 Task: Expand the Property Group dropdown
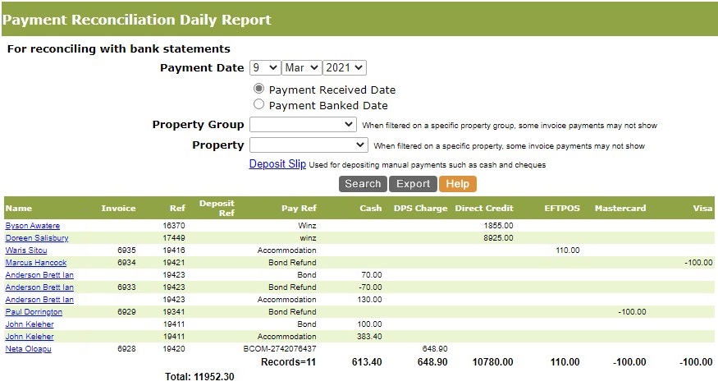303,125
